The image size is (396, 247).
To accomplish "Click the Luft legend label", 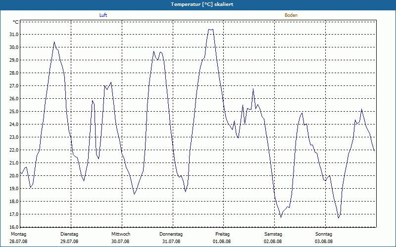I will (x=103, y=15).
